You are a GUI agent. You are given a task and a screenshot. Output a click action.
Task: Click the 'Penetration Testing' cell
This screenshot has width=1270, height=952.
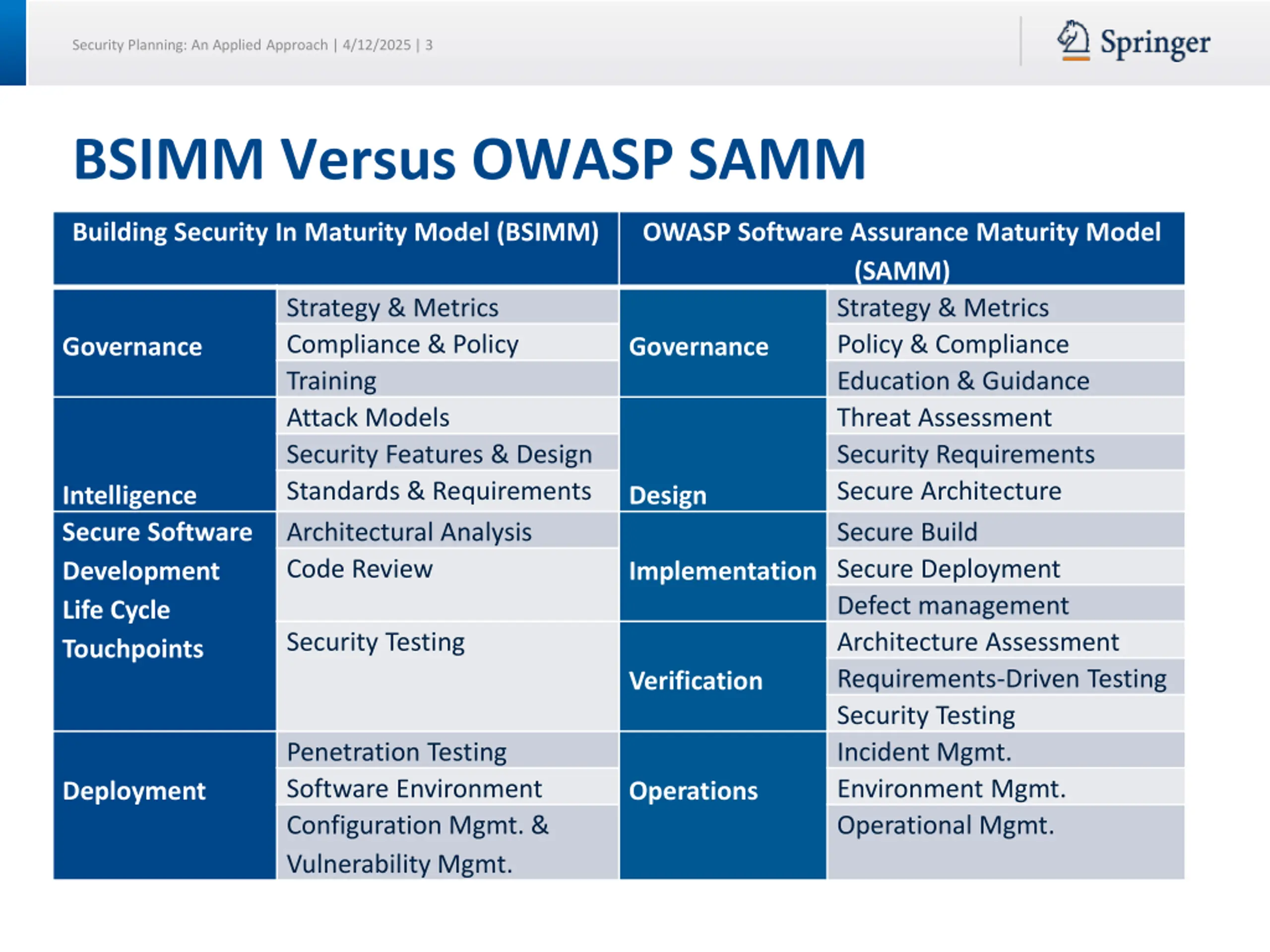[448, 749]
